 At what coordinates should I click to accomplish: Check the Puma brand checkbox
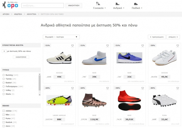coord(4,119)
